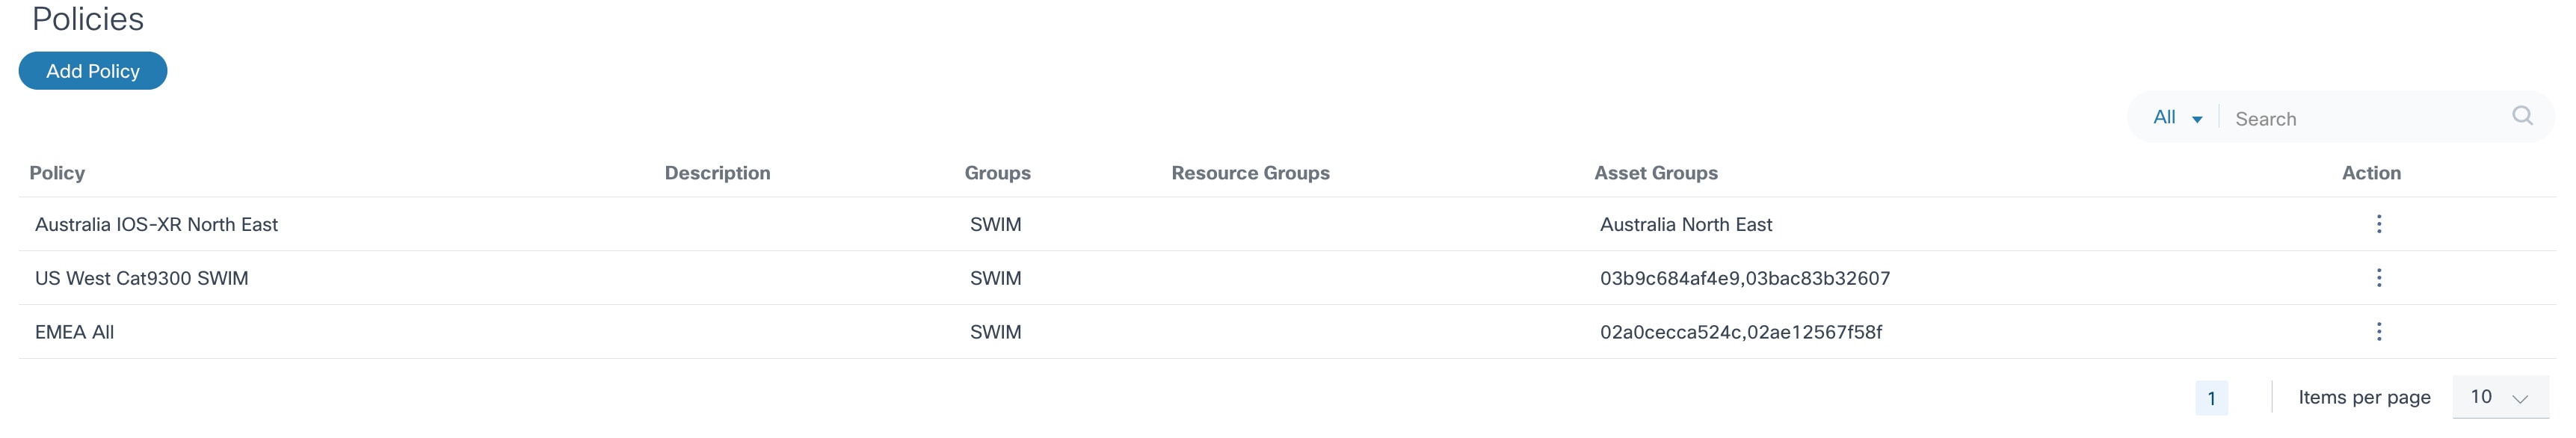
Task: Click the Australia North East asset group
Action: [x=1685, y=225]
